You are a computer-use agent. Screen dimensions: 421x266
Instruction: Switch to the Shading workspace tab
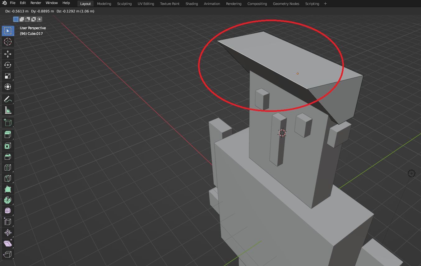(x=192, y=4)
